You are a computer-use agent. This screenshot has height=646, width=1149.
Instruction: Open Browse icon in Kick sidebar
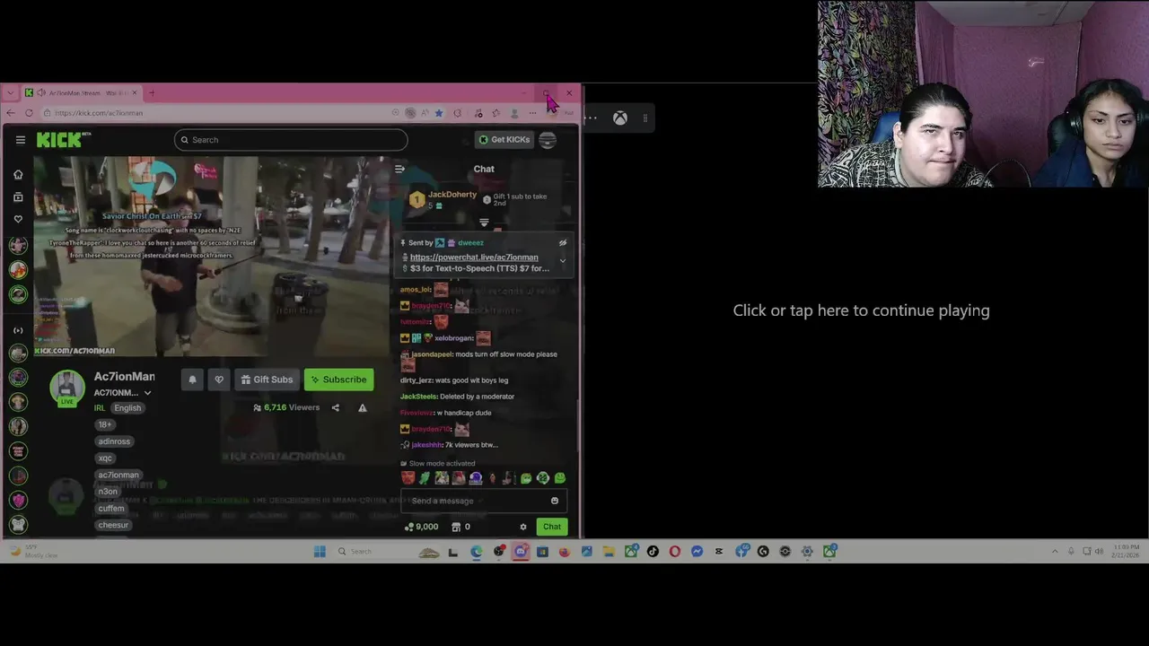click(x=18, y=196)
